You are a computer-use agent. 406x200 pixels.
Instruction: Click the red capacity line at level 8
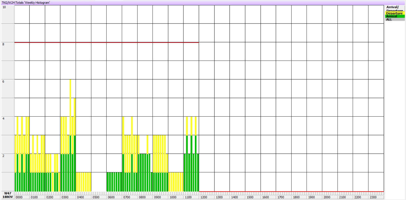(x=107, y=42)
